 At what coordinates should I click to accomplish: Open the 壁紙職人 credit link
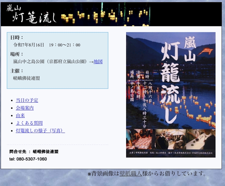tap(131, 173)
